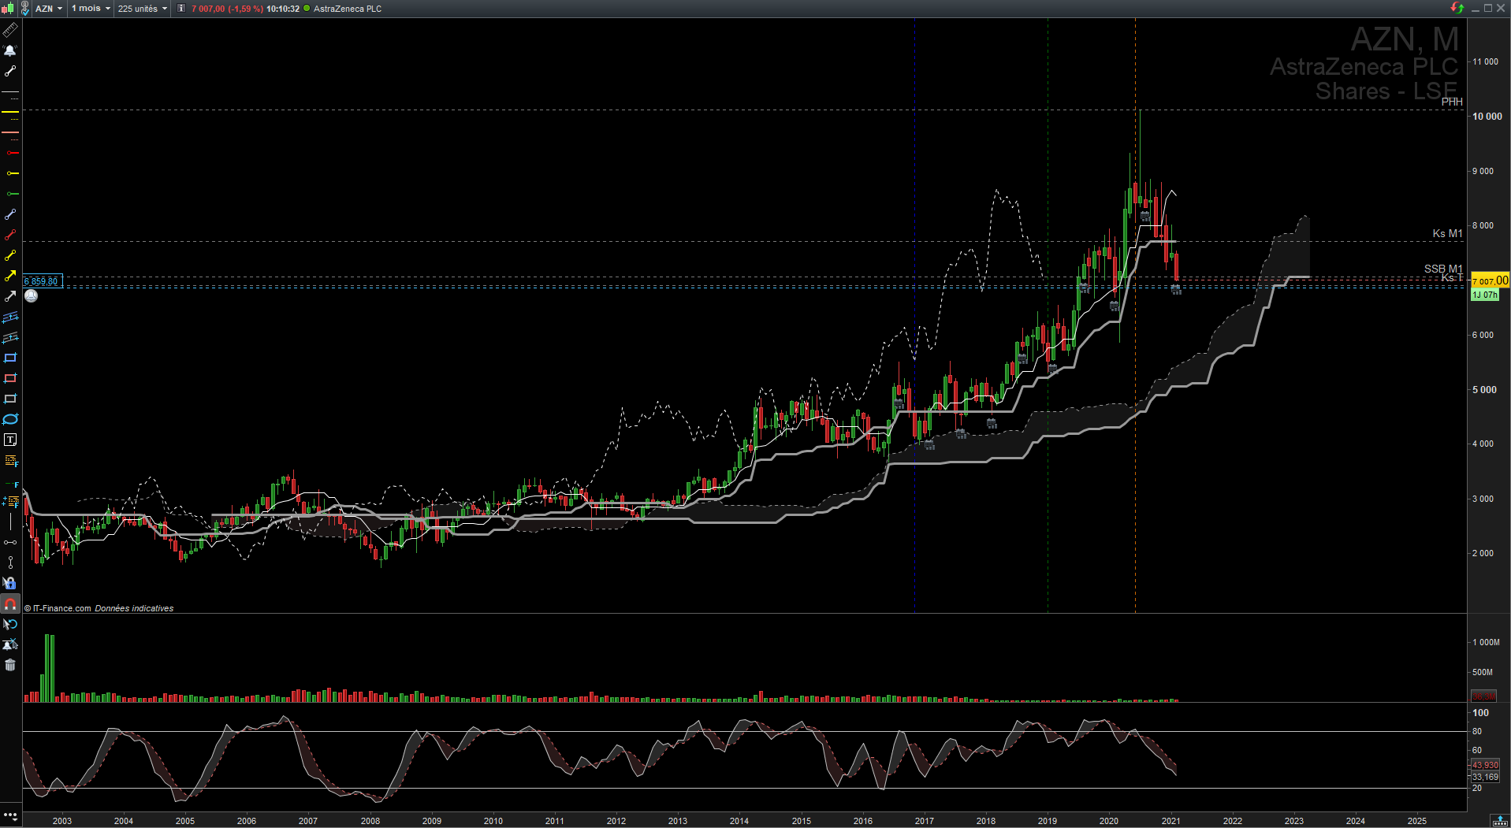Click the alert bell on 6 859,80 line
Screen dimensions: 1511x828
(31, 295)
